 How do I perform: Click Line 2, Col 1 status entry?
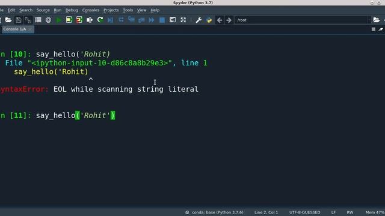point(266,212)
